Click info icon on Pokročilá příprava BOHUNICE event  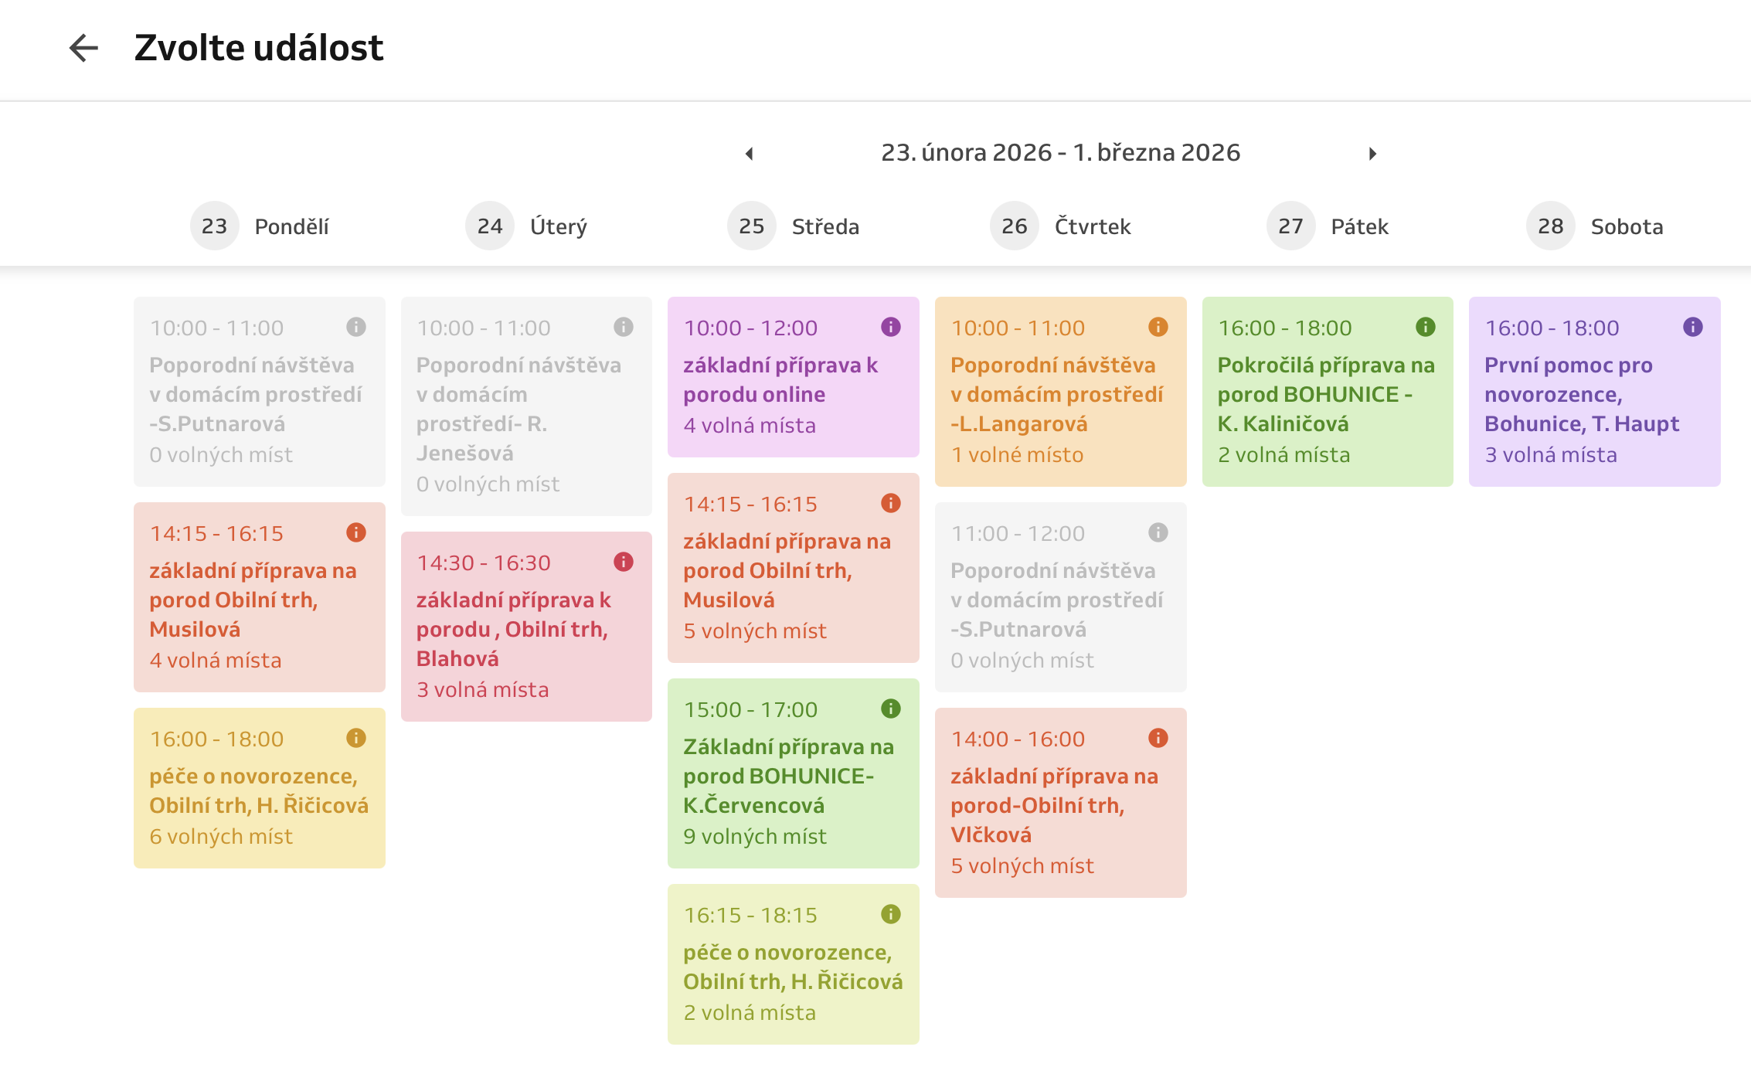[1425, 327]
